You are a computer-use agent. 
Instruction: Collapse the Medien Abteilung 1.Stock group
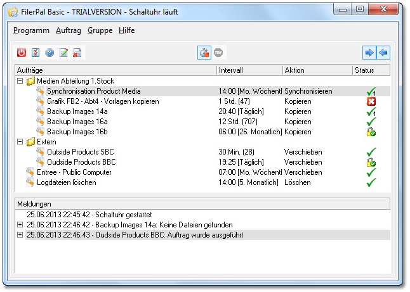click(20, 81)
